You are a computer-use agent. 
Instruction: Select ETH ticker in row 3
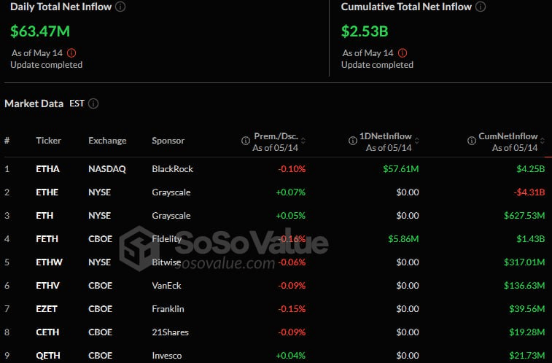pyautogui.click(x=44, y=216)
